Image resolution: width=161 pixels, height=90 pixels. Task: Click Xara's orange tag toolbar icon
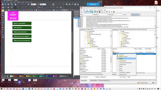click(61, 7)
